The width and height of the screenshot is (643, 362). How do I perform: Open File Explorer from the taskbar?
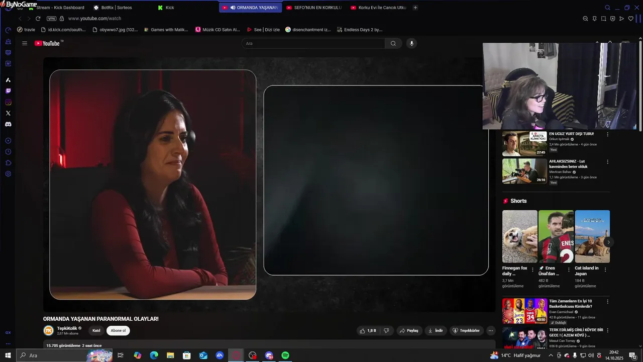coord(170,355)
